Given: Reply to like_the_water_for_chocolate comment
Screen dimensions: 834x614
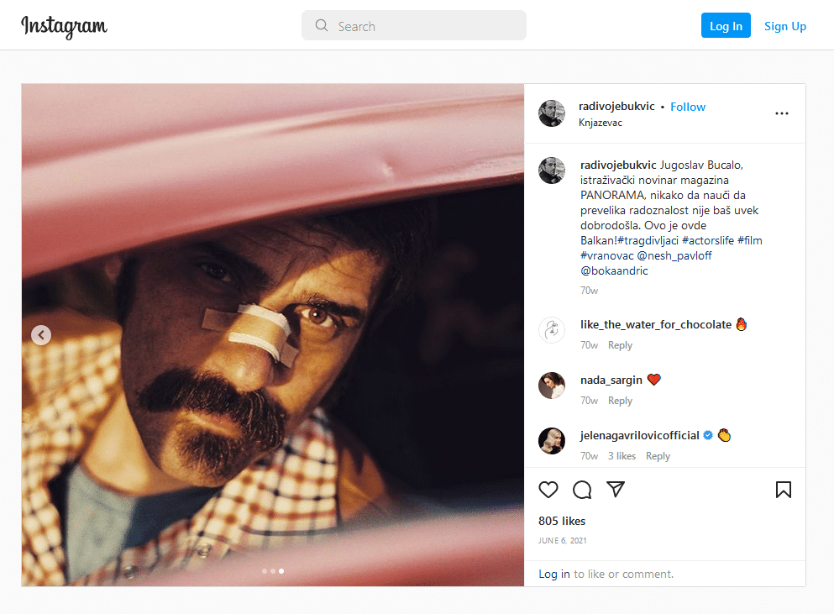Looking at the screenshot, I should [620, 345].
